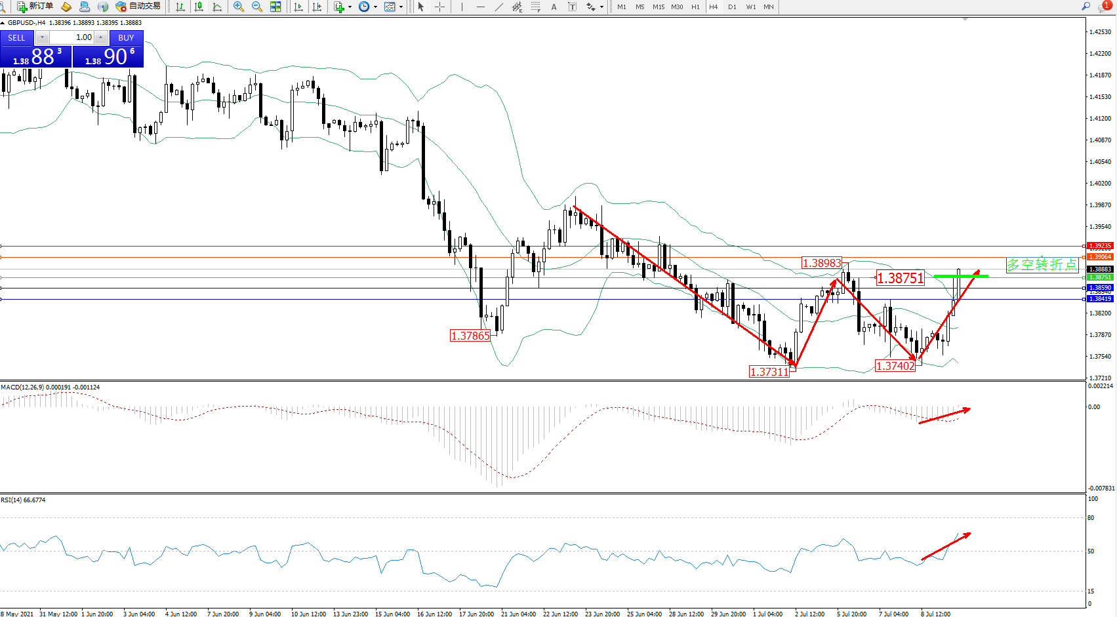Expand the indicators list dropdown arrow
This screenshot has width=1117, height=617.
click(350, 7)
